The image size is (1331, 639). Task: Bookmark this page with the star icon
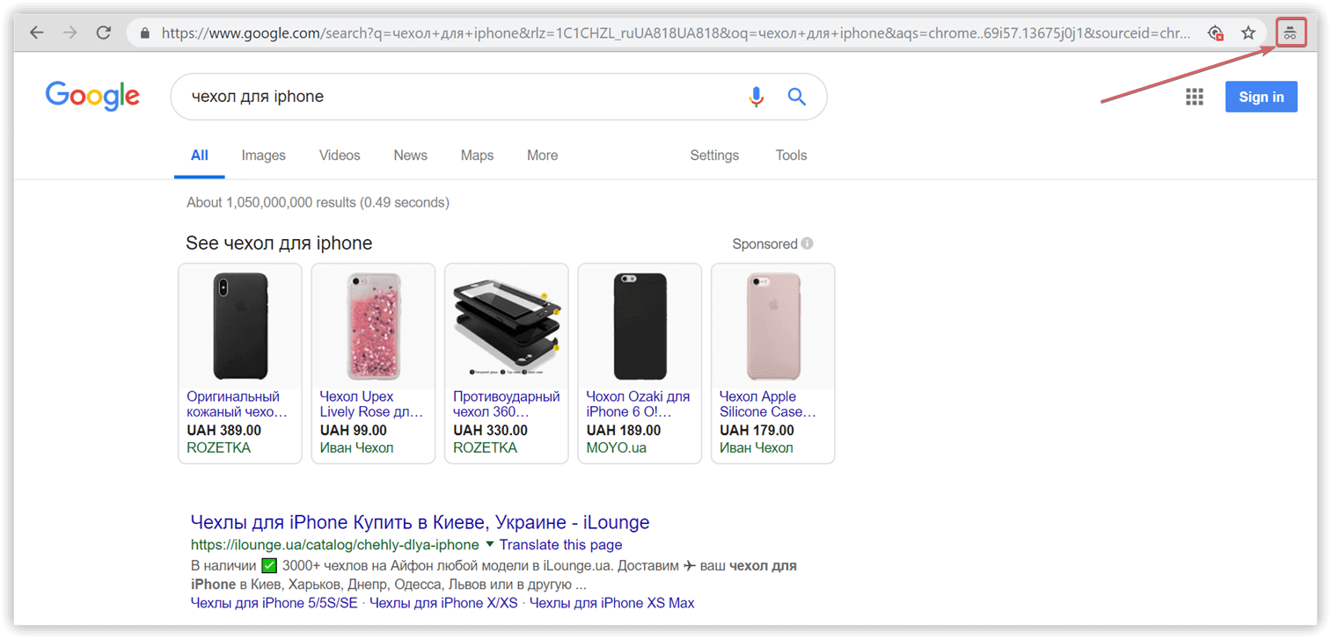[x=1248, y=33]
